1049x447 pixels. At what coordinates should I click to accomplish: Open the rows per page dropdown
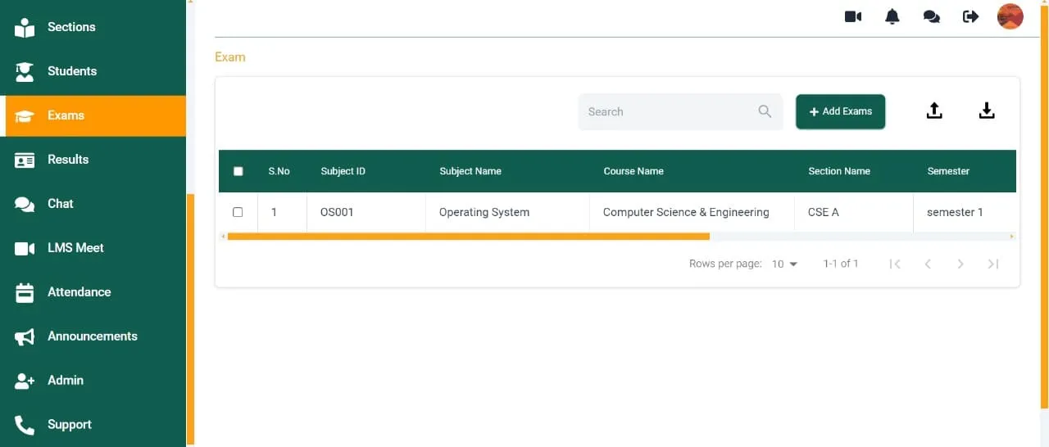click(784, 264)
